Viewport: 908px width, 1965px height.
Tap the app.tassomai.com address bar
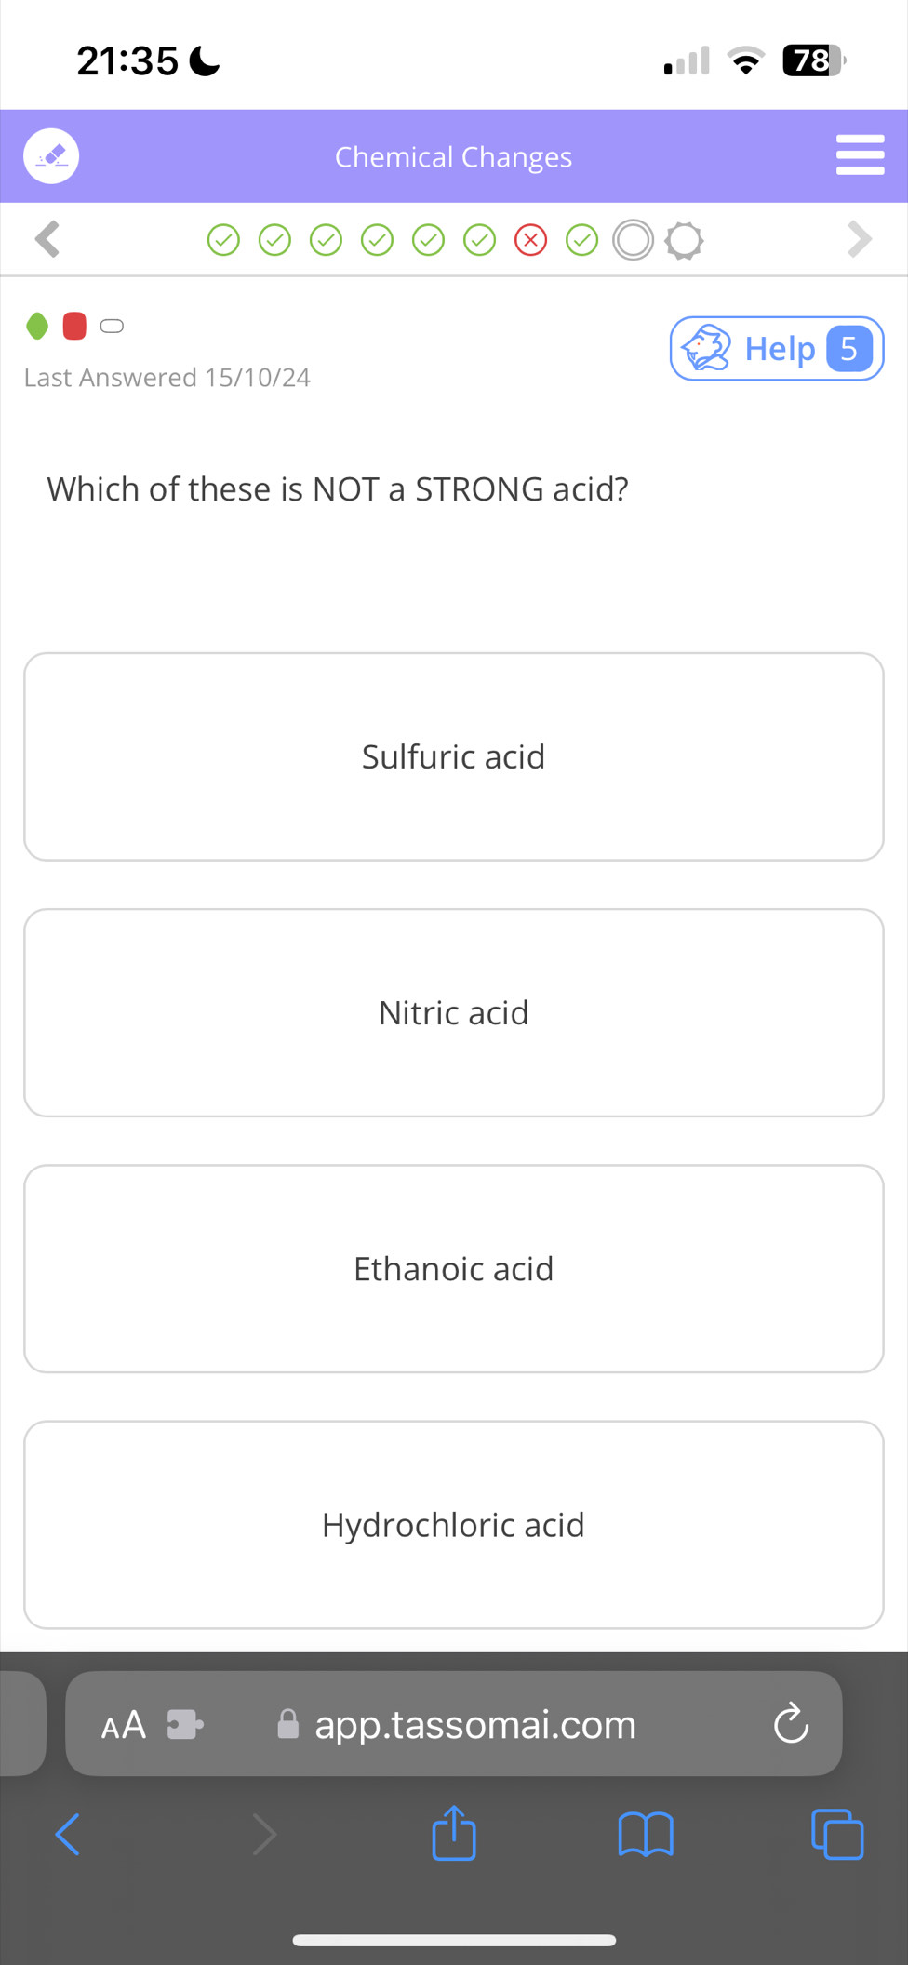click(474, 1724)
